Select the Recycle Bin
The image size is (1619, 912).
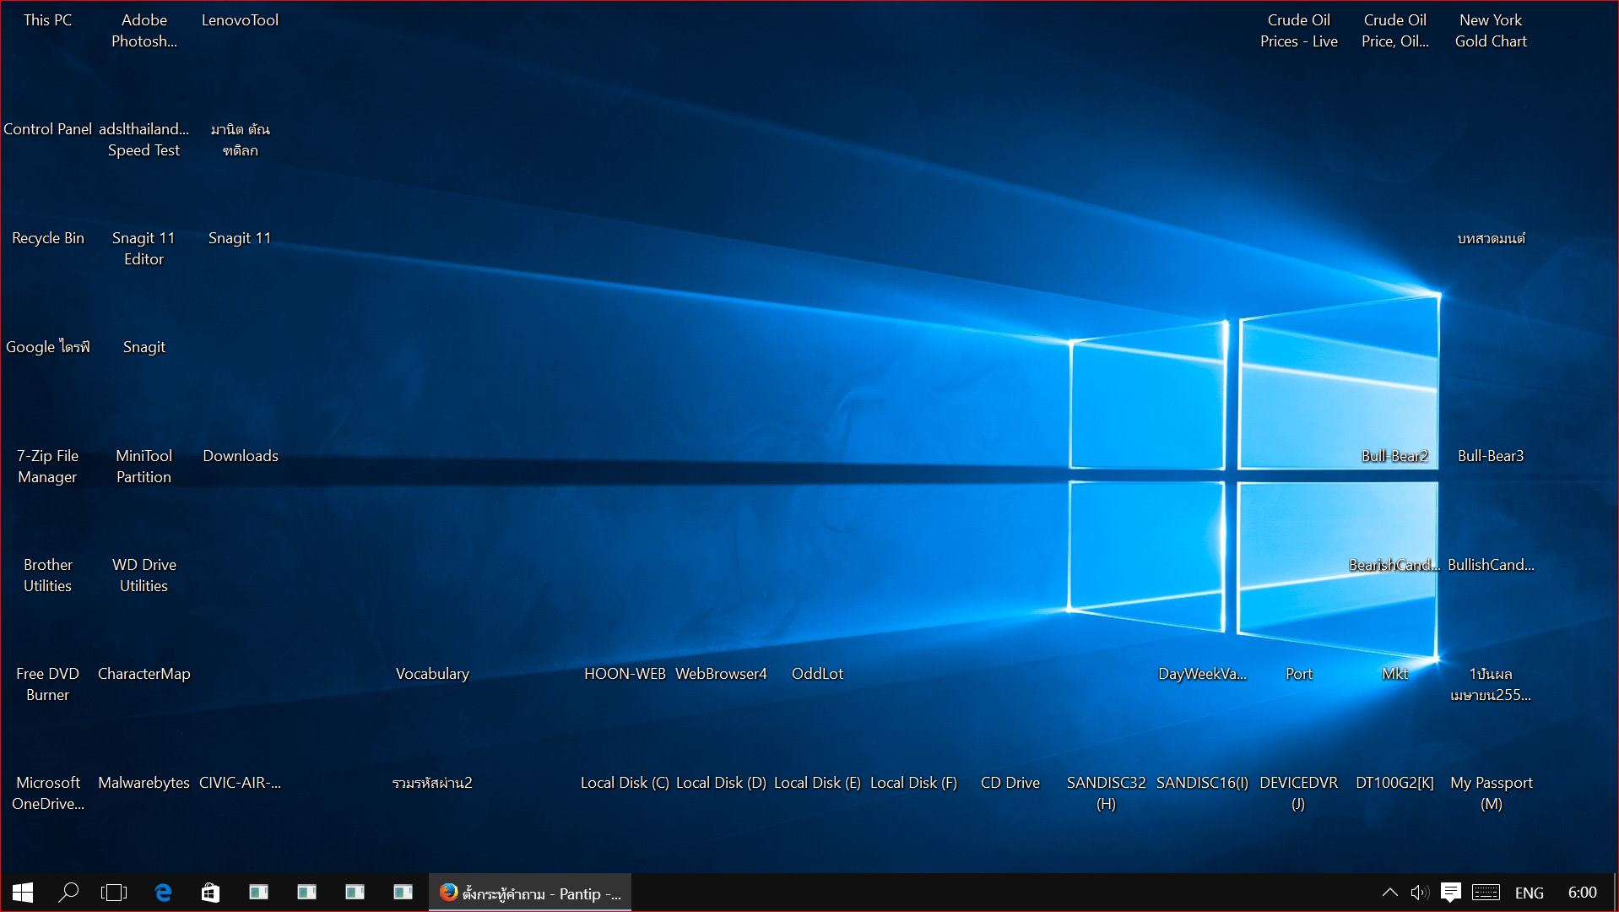48,238
